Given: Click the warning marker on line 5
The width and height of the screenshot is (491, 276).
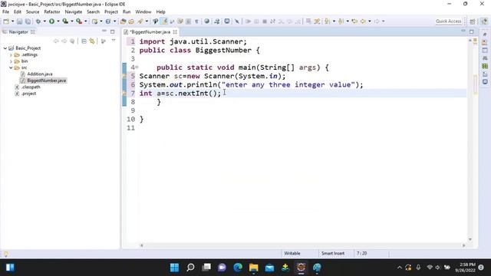Looking at the screenshot, I should coord(124,76).
